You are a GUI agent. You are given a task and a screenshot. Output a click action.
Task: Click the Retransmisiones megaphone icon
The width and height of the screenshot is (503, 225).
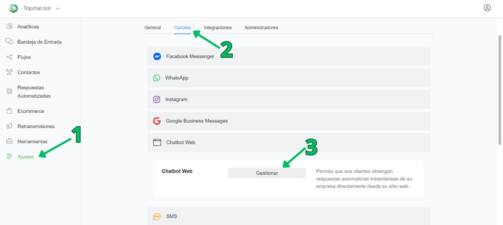pos(9,126)
